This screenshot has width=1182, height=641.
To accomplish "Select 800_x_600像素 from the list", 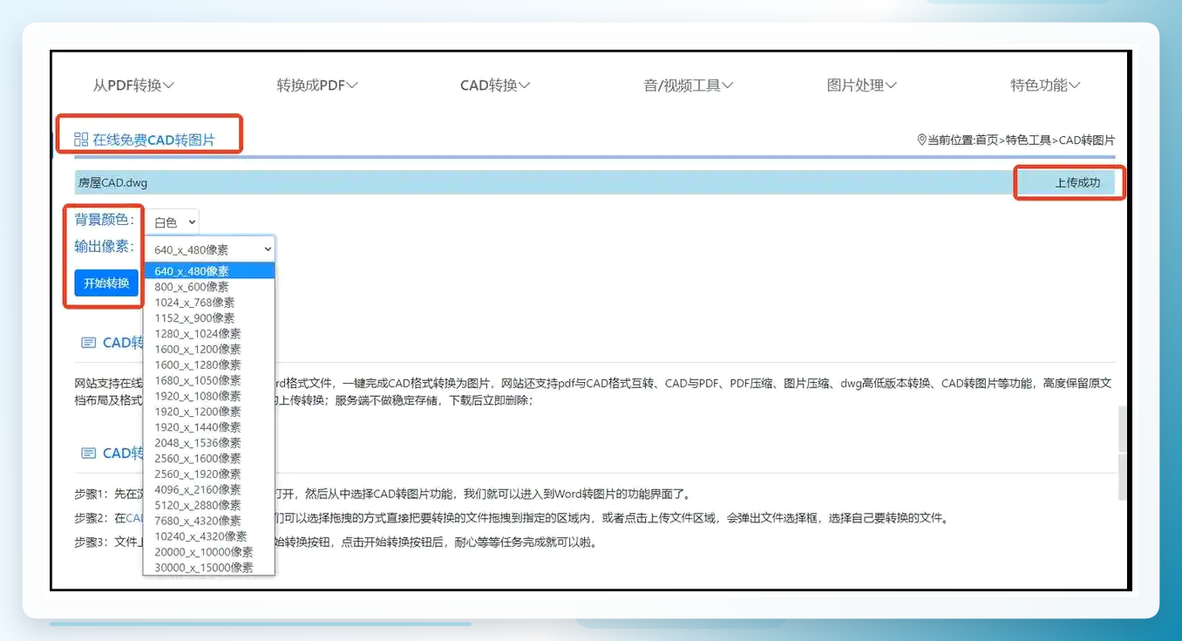I will (x=209, y=287).
